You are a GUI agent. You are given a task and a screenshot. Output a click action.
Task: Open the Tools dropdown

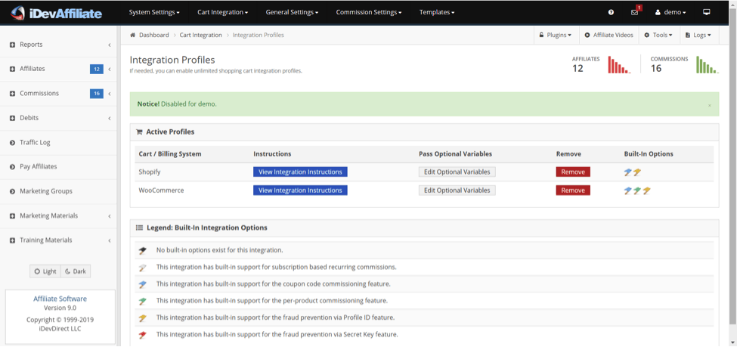pos(658,36)
